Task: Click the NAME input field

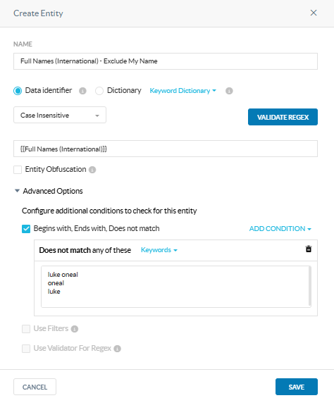Action: [x=166, y=61]
